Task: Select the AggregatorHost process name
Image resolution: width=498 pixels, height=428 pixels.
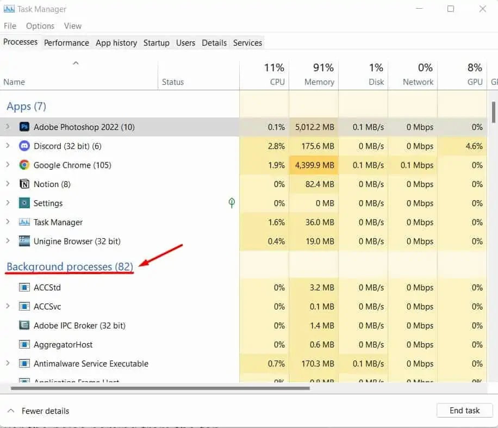Action: tap(63, 345)
